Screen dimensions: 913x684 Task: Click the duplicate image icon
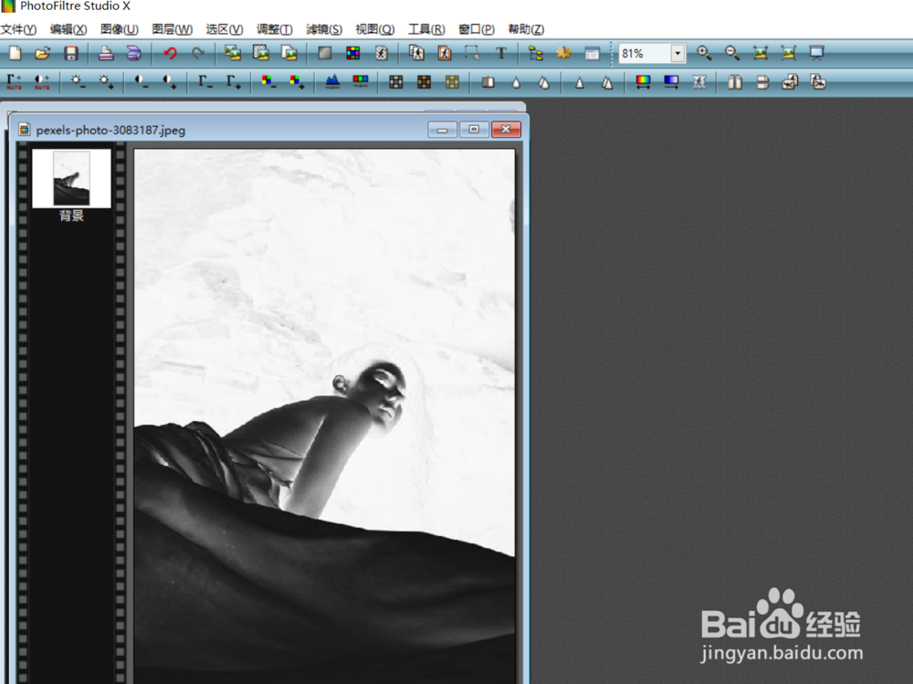[289, 54]
